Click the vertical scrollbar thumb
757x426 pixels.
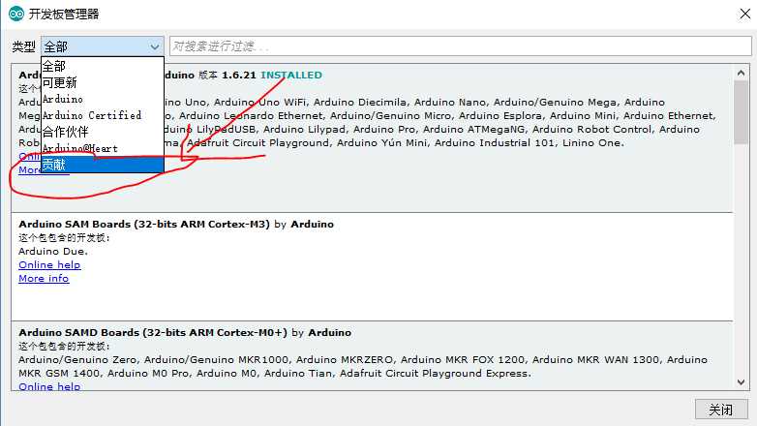[741, 112]
